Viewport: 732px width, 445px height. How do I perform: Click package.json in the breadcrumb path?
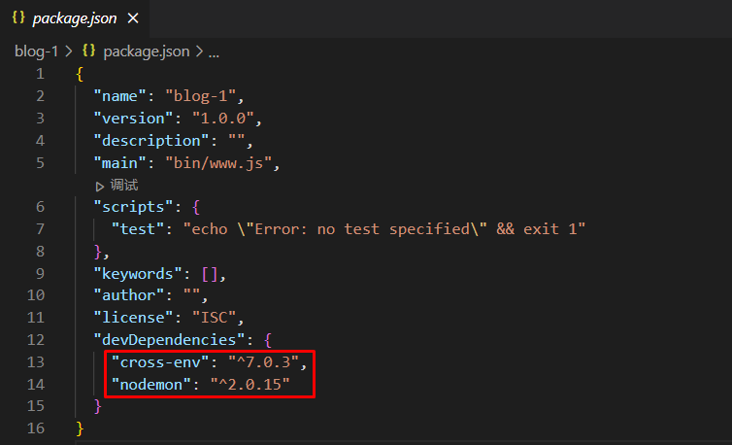point(147,51)
